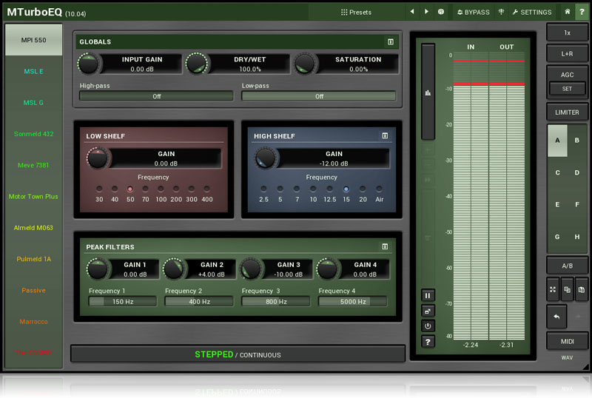This screenshot has width=592, height=398.
Task: Click the meter power enable icon
Action: [428, 326]
